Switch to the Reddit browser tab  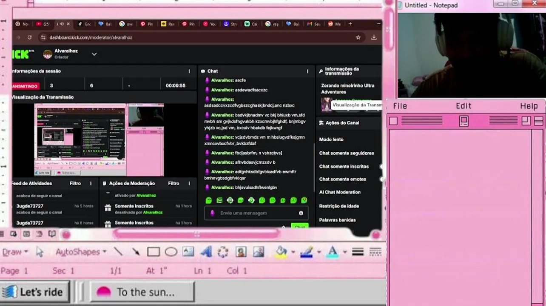[334, 24]
